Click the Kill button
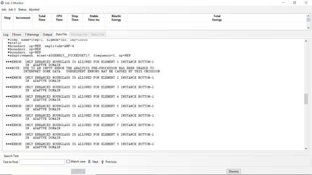This screenshot has height=175, width=312. coord(78,171)
